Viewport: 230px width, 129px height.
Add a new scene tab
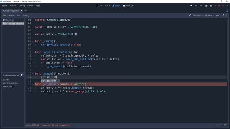coord(26,11)
